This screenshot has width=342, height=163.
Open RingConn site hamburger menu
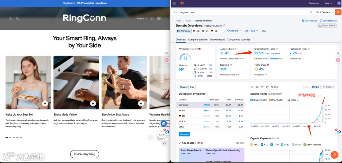pos(159,19)
